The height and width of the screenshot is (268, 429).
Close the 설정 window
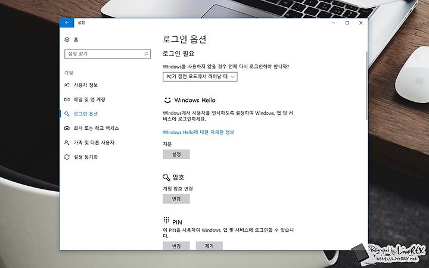tap(361, 23)
